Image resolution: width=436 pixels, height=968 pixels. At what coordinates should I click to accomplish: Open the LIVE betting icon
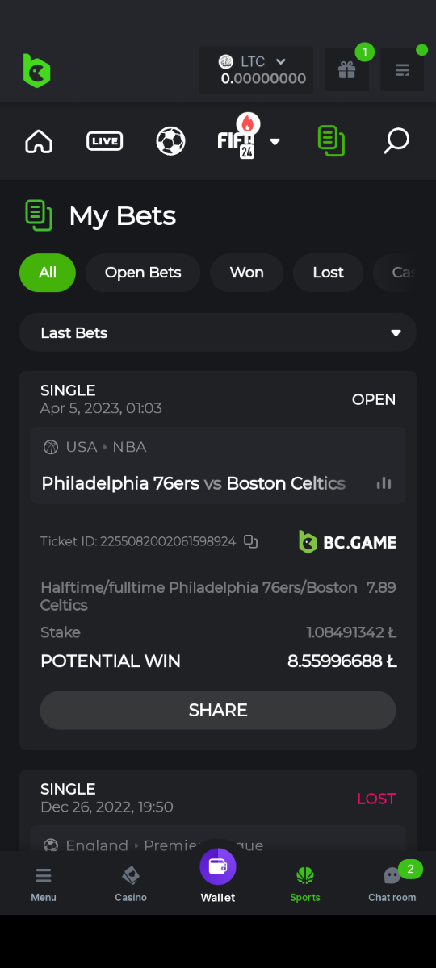click(104, 141)
